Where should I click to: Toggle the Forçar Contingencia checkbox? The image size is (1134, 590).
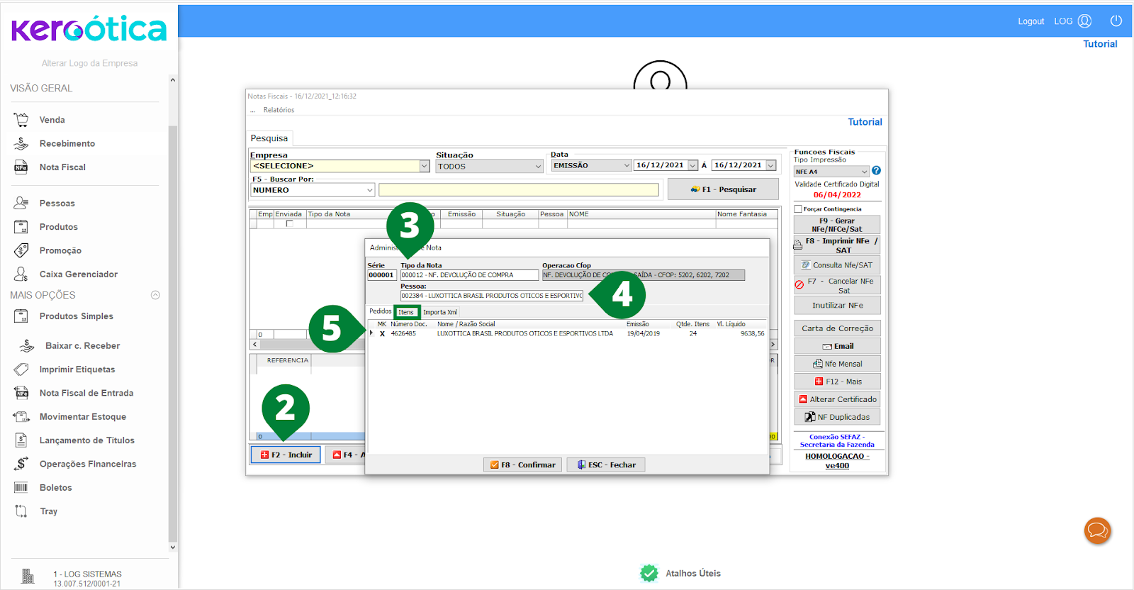[x=798, y=209]
